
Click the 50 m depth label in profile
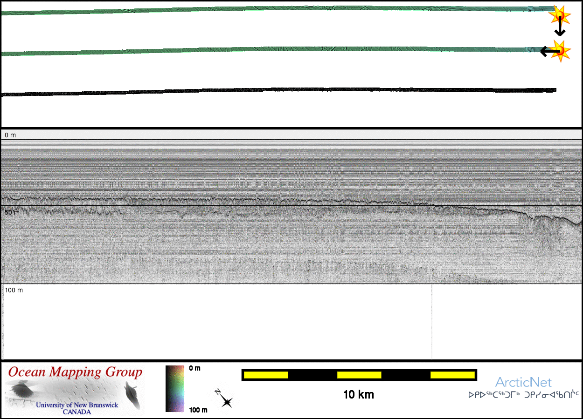click(12, 212)
